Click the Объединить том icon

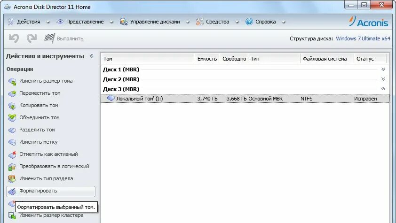(x=12, y=118)
